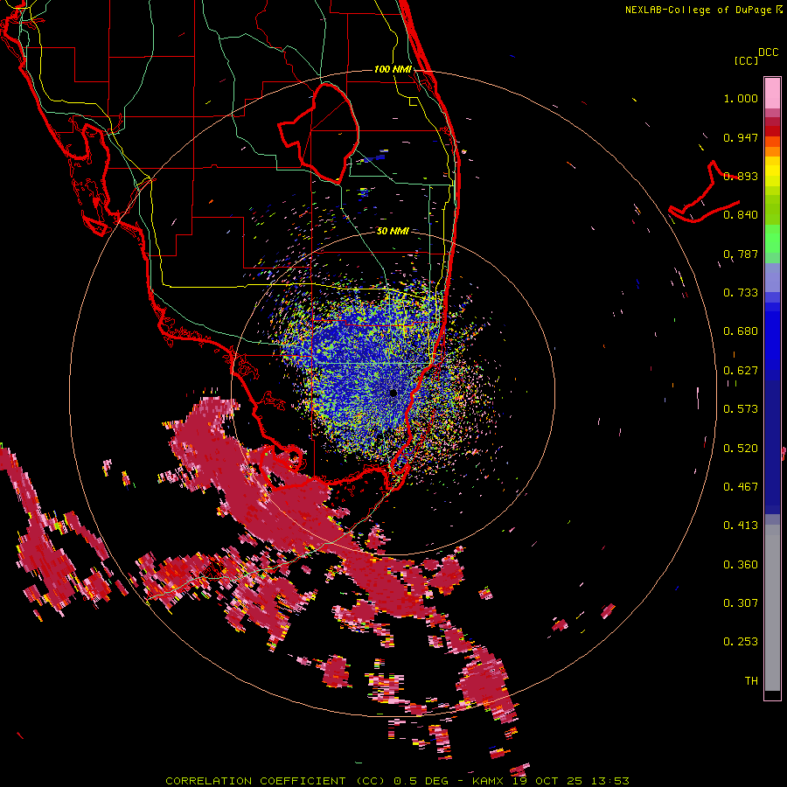
Task: Click the orange 0.947 legend color band
Action: click(x=772, y=145)
